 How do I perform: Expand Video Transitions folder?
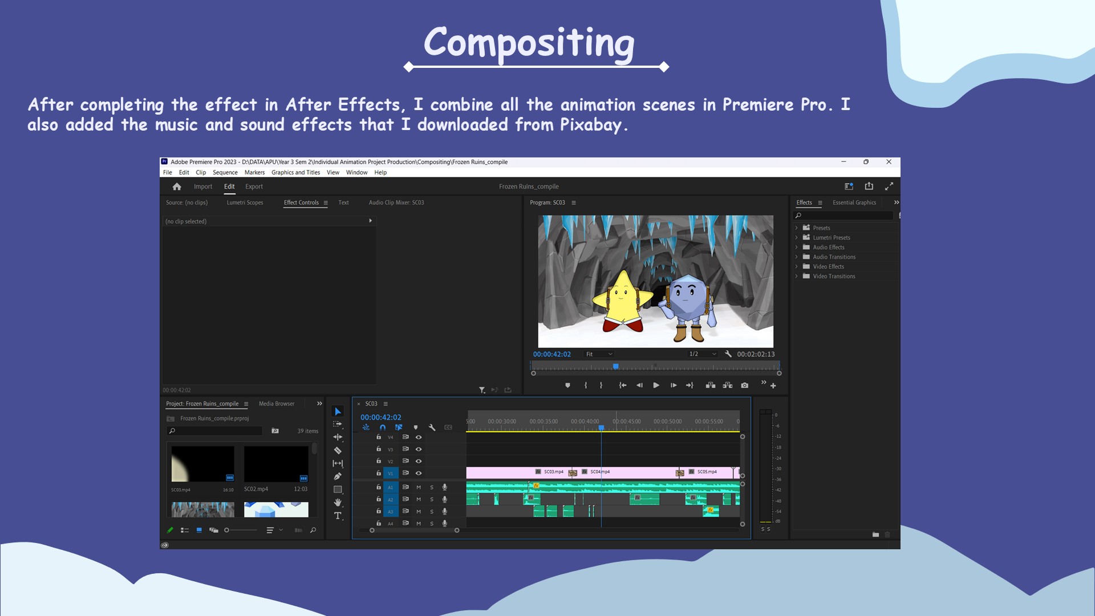tap(797, 277)
